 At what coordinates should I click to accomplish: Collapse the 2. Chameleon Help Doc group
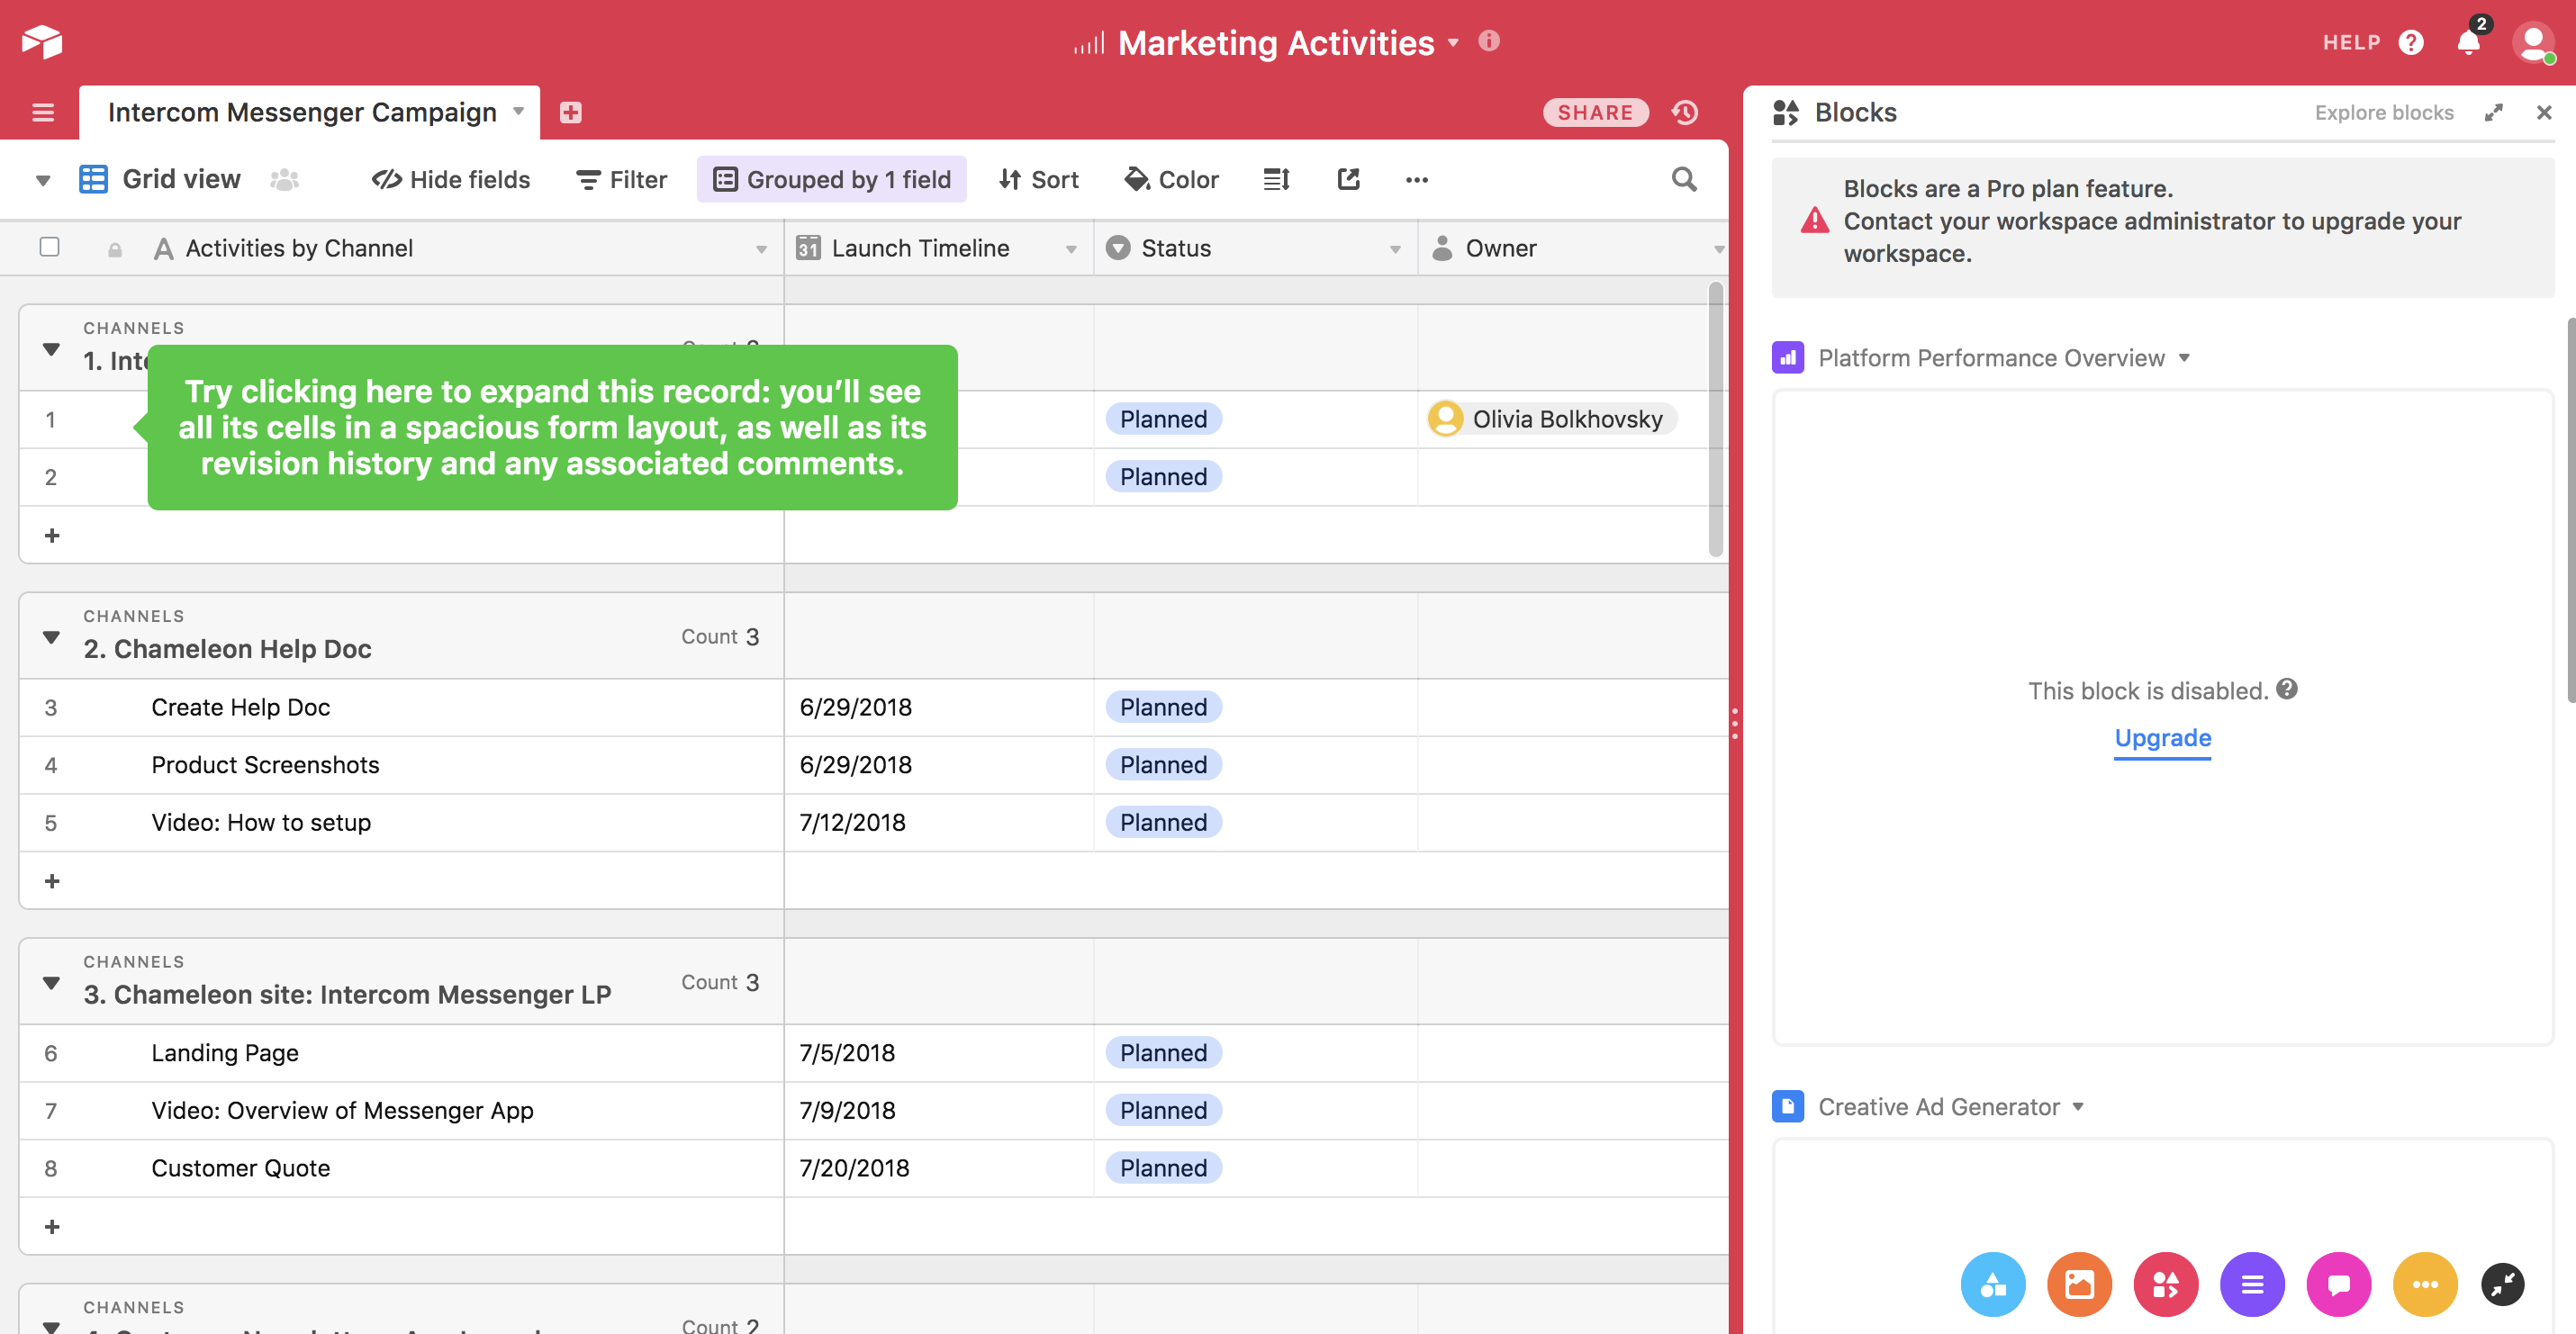[x=51, y=637]
